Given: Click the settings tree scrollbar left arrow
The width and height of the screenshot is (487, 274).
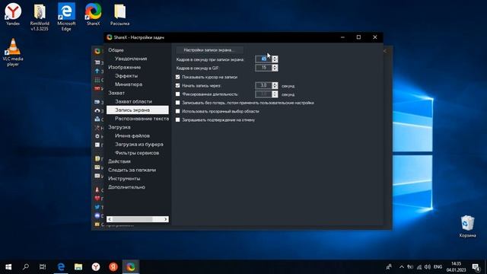Looking at the screenshot, I should 110,219.
